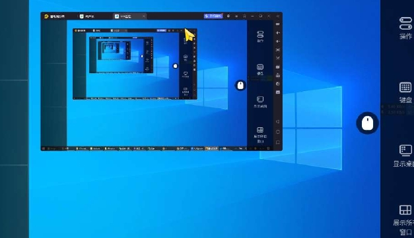Screen dimensions: 414x238
Task: Switch to the green-icon tab in emulator
Action: (x=88, y=16)
